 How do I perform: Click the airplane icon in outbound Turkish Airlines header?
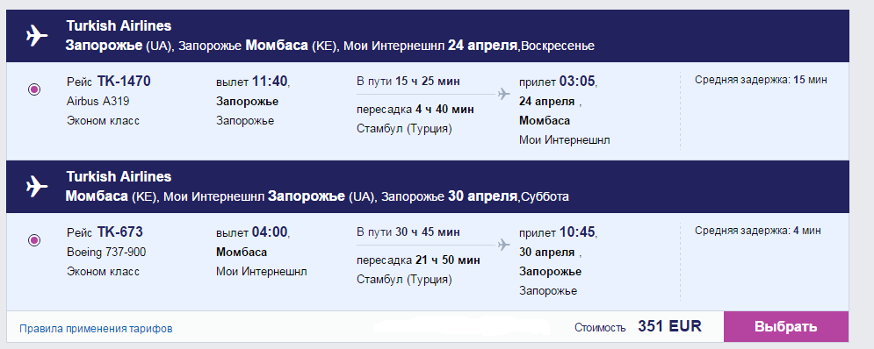(38, 36)
